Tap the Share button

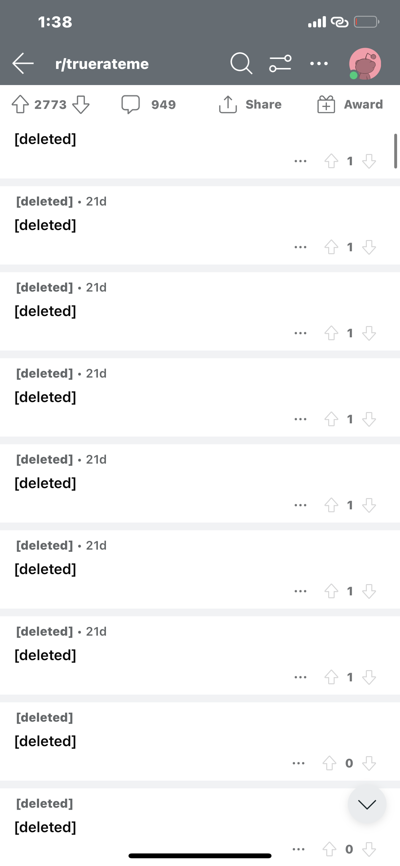250,104
